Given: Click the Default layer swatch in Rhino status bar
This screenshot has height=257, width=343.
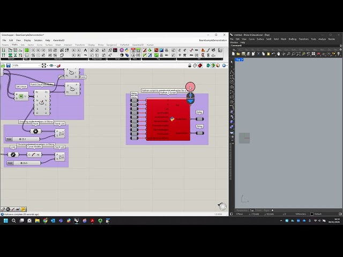Looking at the screenshot, I should pos(312,214).
